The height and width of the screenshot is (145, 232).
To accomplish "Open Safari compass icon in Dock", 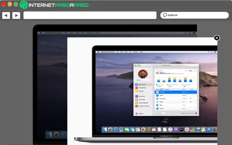I will click(x=116, y=130).
